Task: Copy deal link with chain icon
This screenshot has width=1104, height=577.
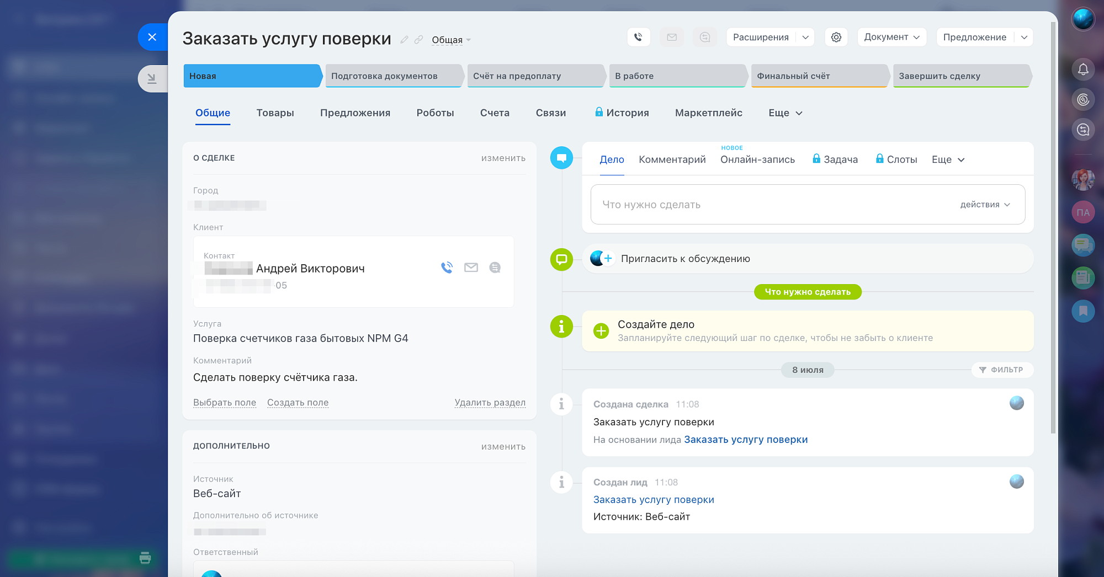Action: pos(419,40)
